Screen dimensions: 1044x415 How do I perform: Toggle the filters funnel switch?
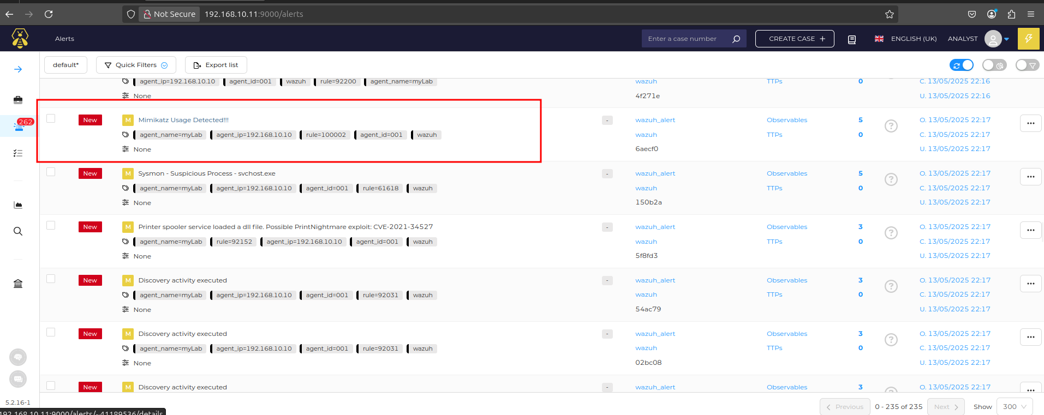tap(1027, 65)
